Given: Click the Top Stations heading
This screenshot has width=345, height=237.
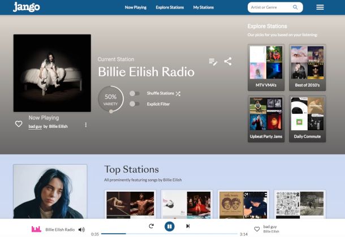Looking at the screenshot, I should click(x=131, y=170).
